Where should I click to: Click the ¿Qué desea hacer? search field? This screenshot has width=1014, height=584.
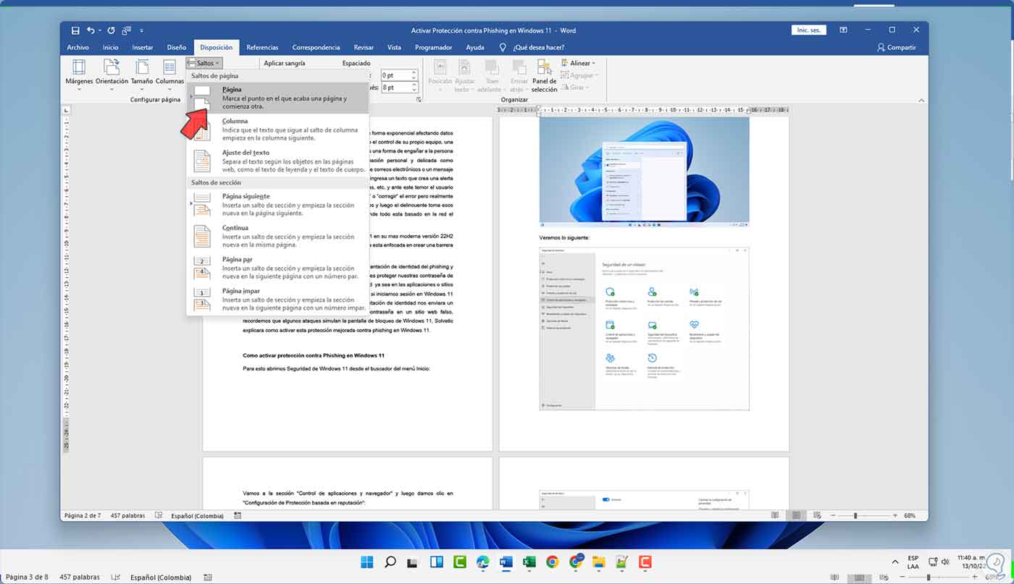click(x=538, y=48)
